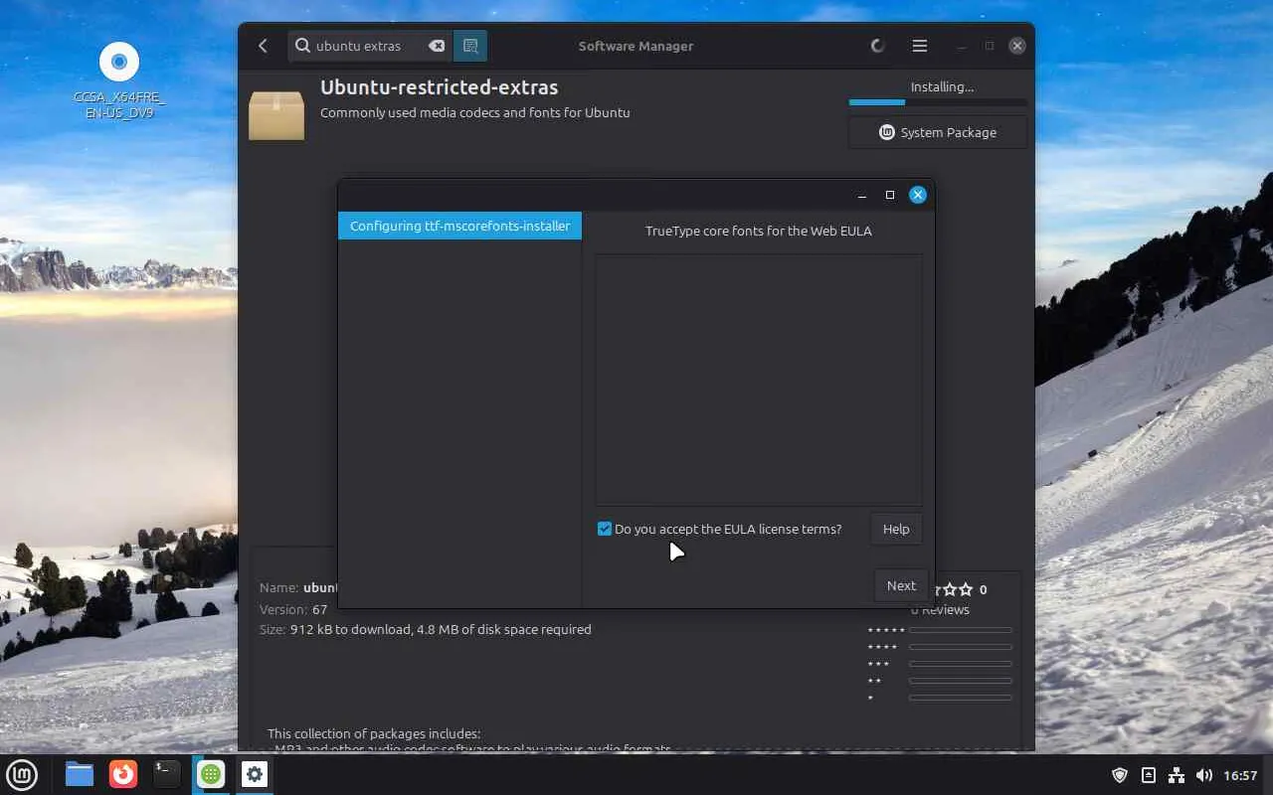This screenshot has height=795, width=1273.
Task: Maximize the EULA configuration dialog
Action: click(x=890, y=195)
